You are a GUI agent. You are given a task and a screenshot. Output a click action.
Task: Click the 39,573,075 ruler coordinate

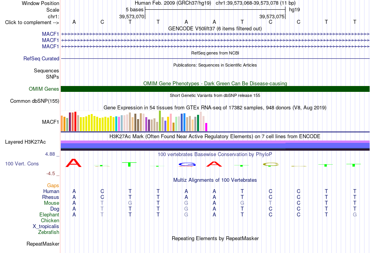271,16
